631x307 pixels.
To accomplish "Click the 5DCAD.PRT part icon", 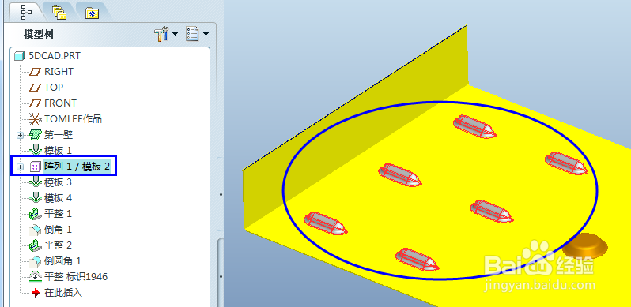I will (19, 56).
